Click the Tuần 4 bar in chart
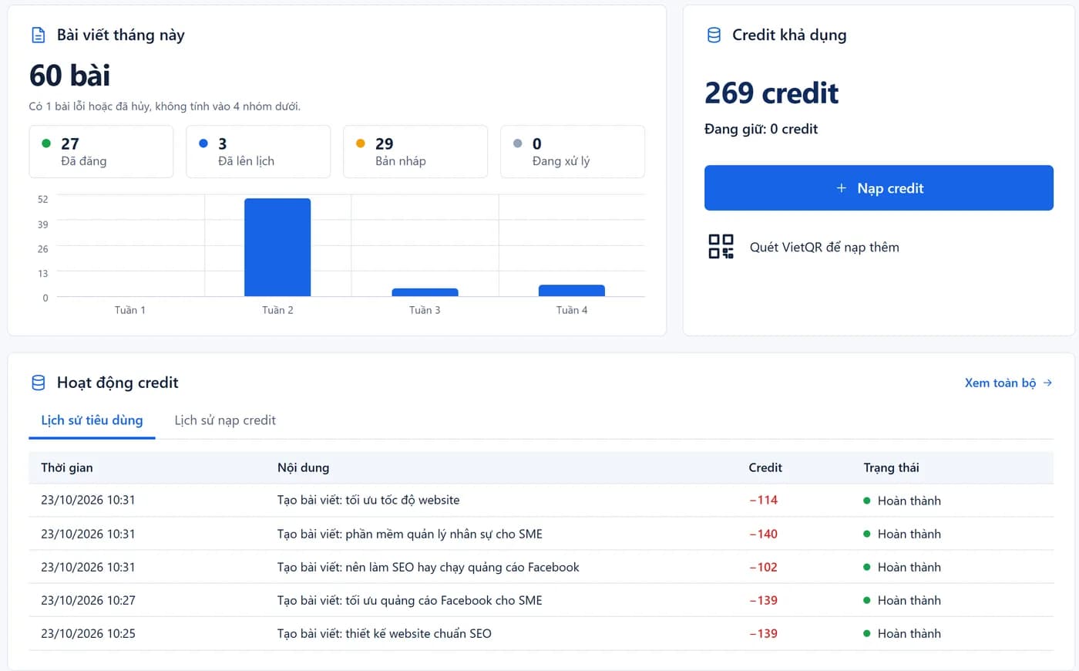 click(x=572, y=291)
